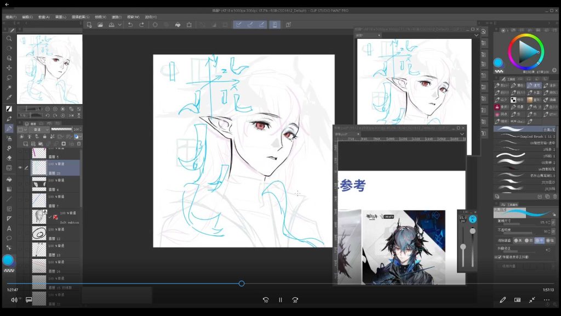Click the video progress bar thumb
The height and width of the screenshot is (316, 561).
click(242, 284)
